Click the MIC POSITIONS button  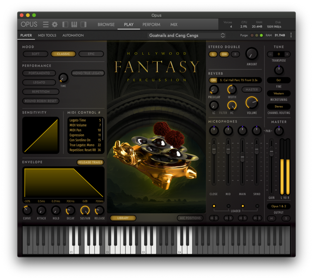pos(190,218)
